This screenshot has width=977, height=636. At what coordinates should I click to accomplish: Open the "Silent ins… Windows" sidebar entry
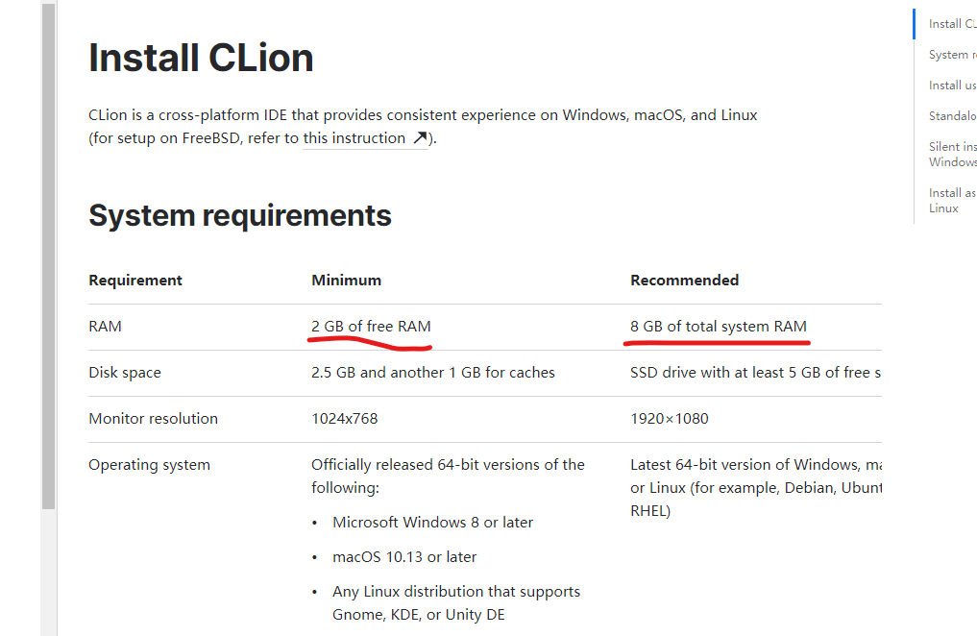click(952, 154)
